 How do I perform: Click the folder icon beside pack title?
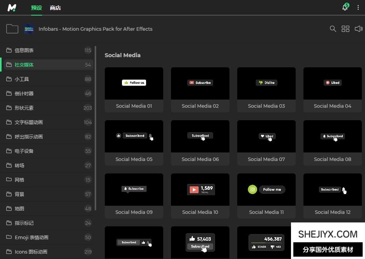pyautogui.click(x=12, y=29)
